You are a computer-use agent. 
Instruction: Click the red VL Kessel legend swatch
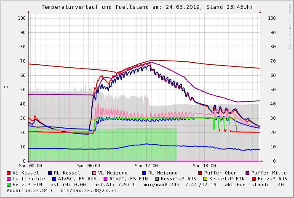(8, 173)
